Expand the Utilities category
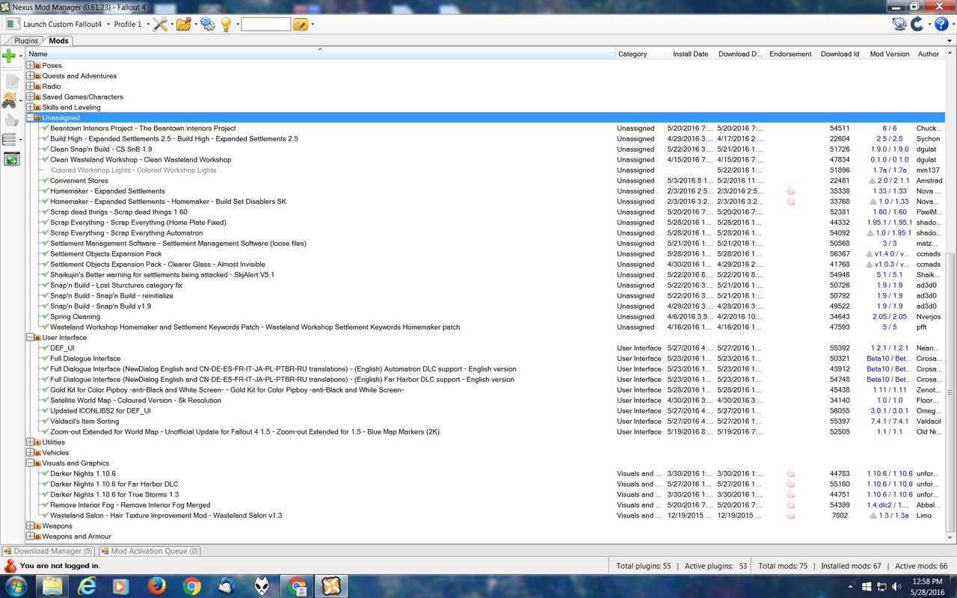This screenshot has width=957, height=598. (30, 442)
